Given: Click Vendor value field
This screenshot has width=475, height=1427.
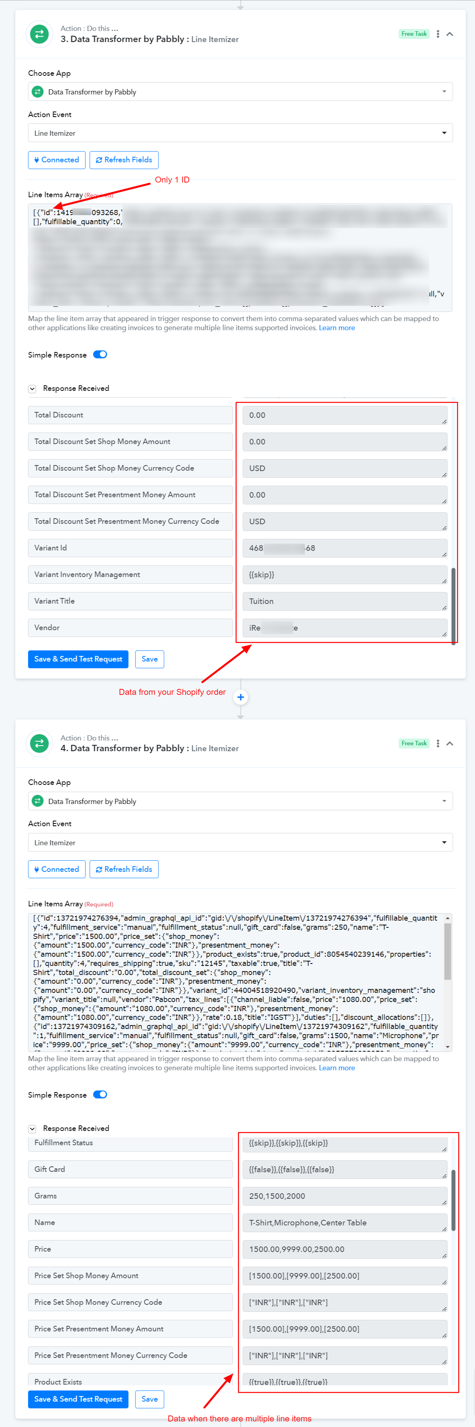Looking at the screenshot, I should click(345, 628).
